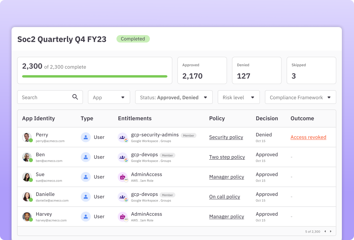Click Perry's user type icon
This screenshot has height=240, width=354.
[86, 137]
